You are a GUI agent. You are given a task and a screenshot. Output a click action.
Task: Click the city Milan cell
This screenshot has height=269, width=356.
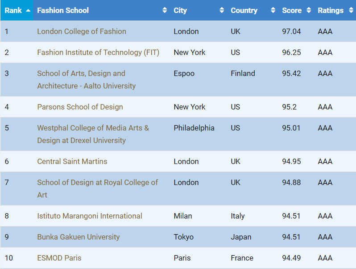(x=183, y=216)
